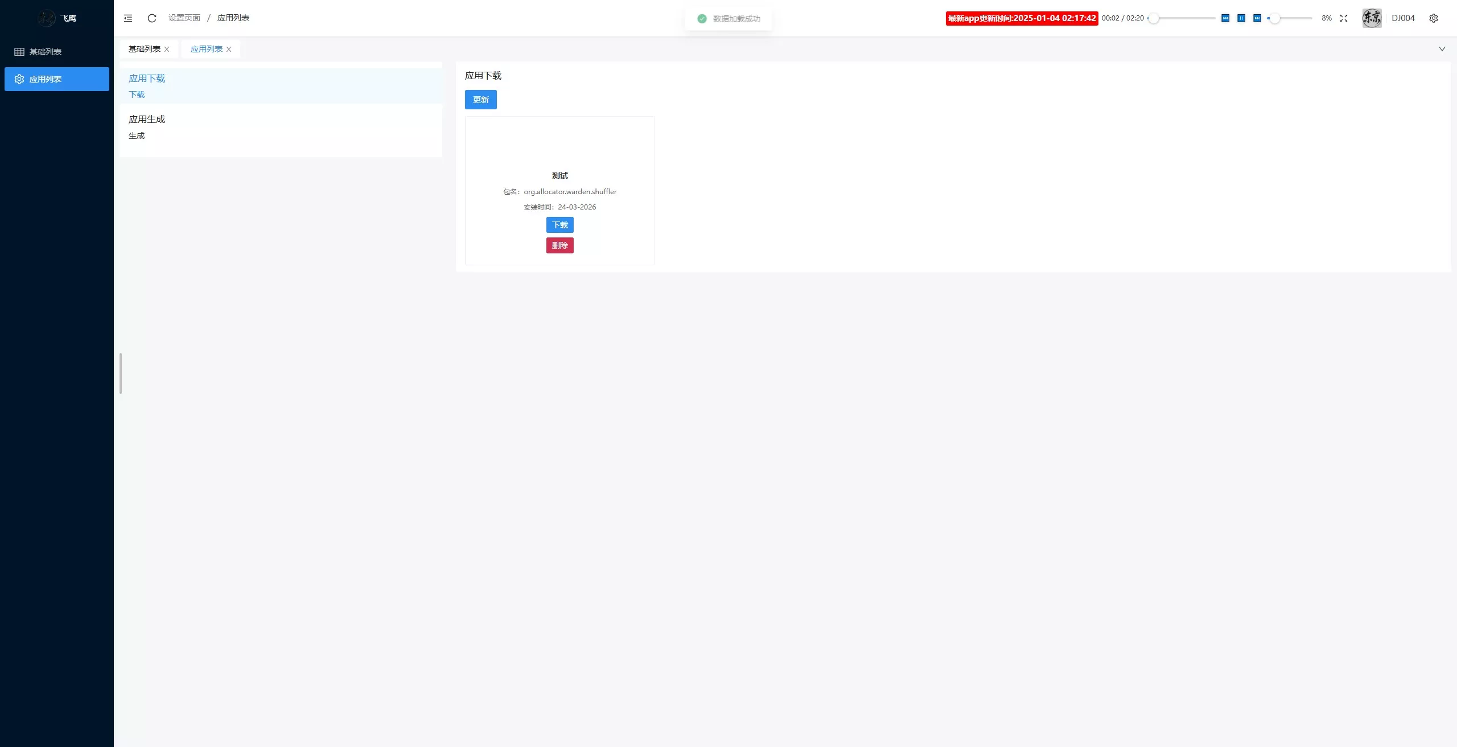Select the 基础列表 sidebar grid icon
The height and width of the screenshot is (747, 1457).
pos(19,51)
